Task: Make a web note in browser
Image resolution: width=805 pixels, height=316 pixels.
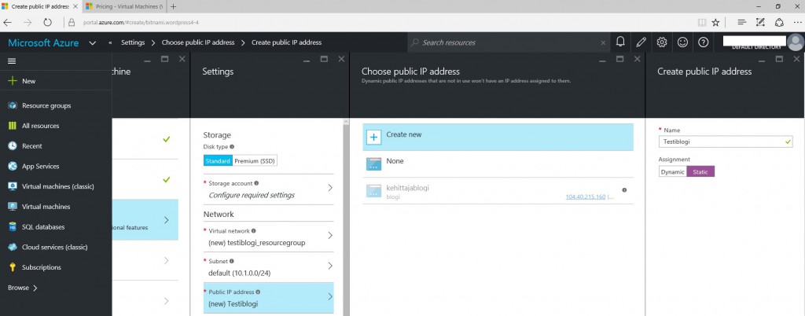Action: tap(760, 23)
